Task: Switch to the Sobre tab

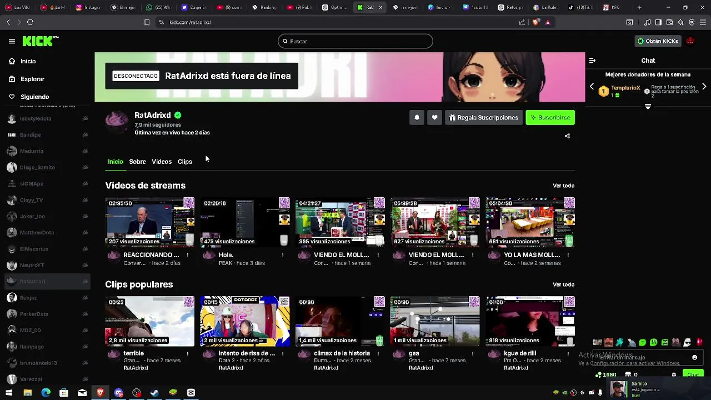Action: tap(137, 162)
